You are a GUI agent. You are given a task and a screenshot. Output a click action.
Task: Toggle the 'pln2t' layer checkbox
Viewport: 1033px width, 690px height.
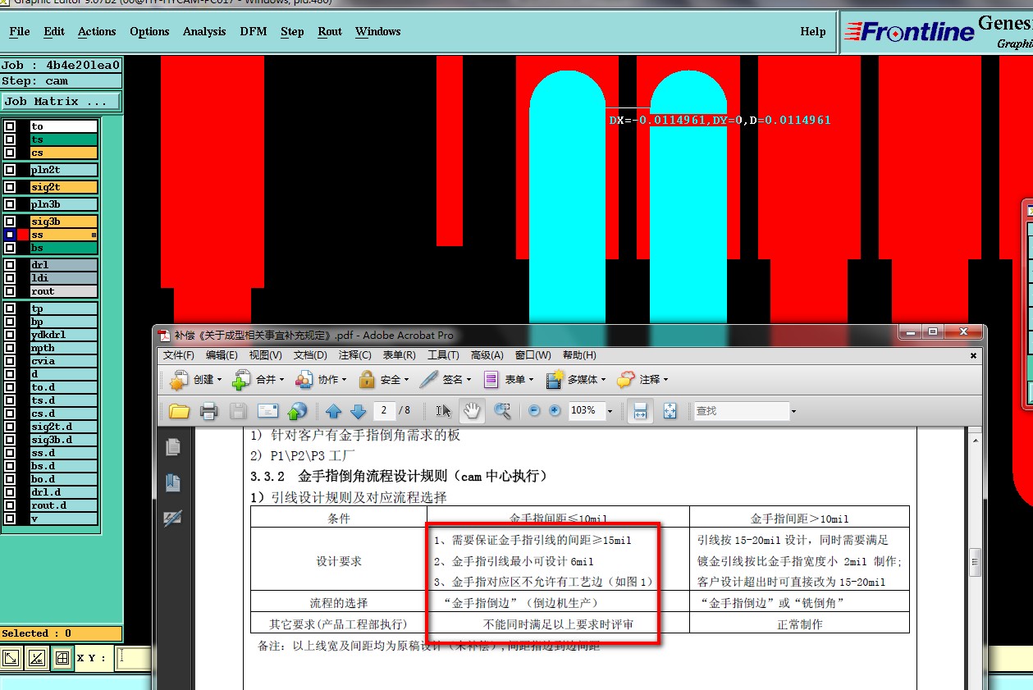tap(9, 170)
